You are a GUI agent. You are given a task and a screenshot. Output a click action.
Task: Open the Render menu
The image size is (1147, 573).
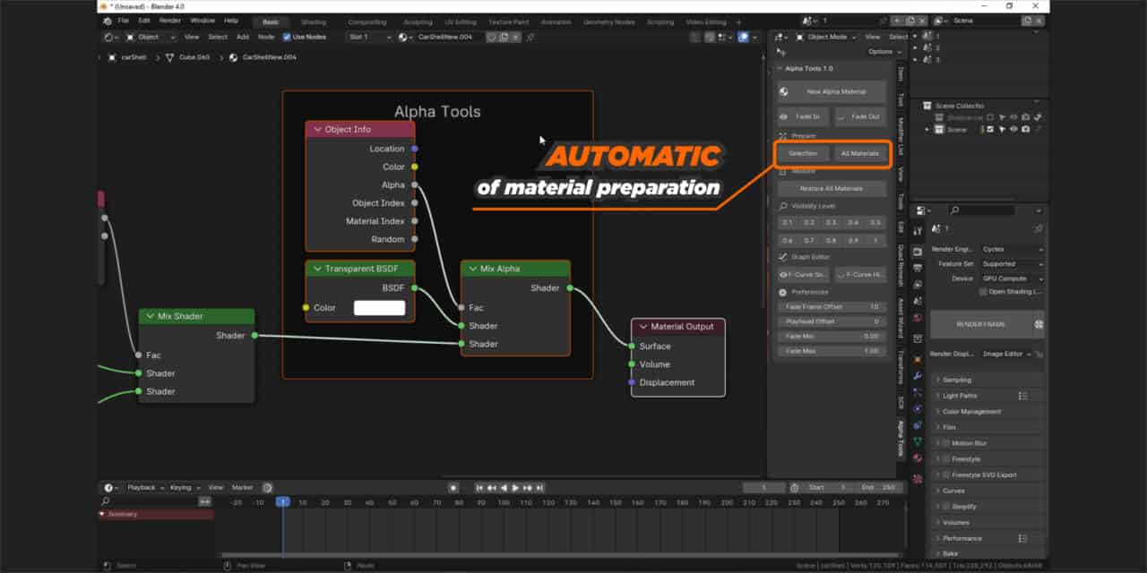point(169,20)
